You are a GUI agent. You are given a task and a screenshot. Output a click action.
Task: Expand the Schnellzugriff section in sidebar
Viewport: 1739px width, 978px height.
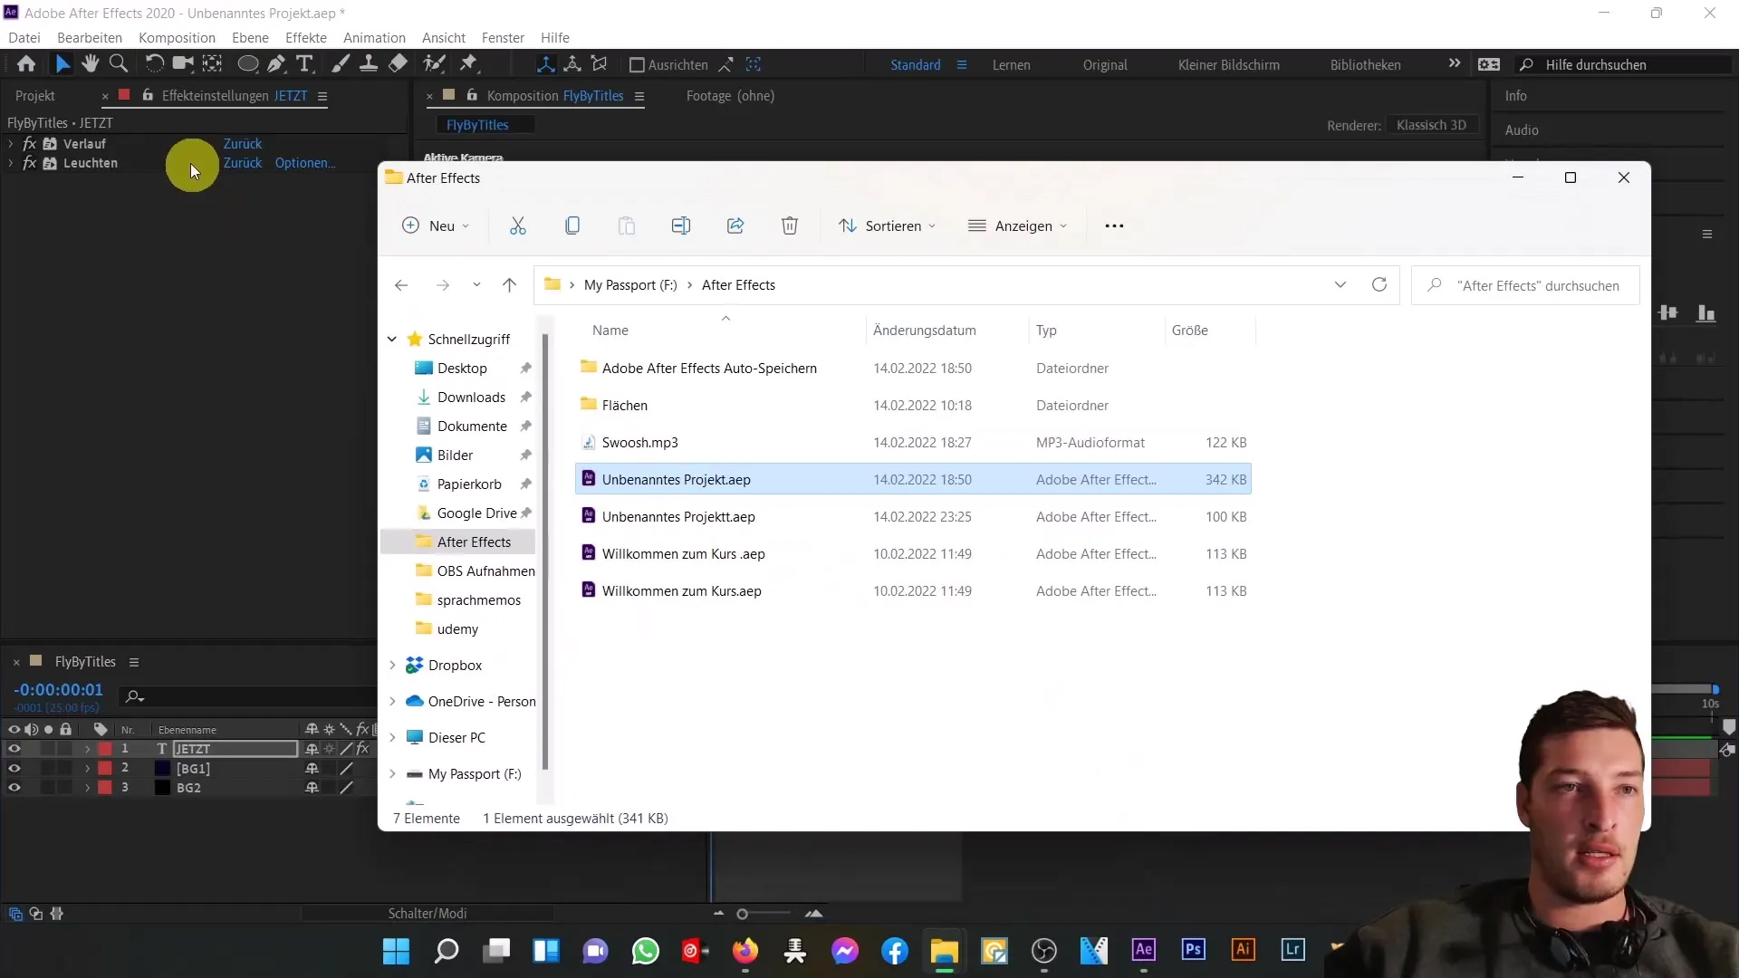pyautogui.click(x=392, y=338)
